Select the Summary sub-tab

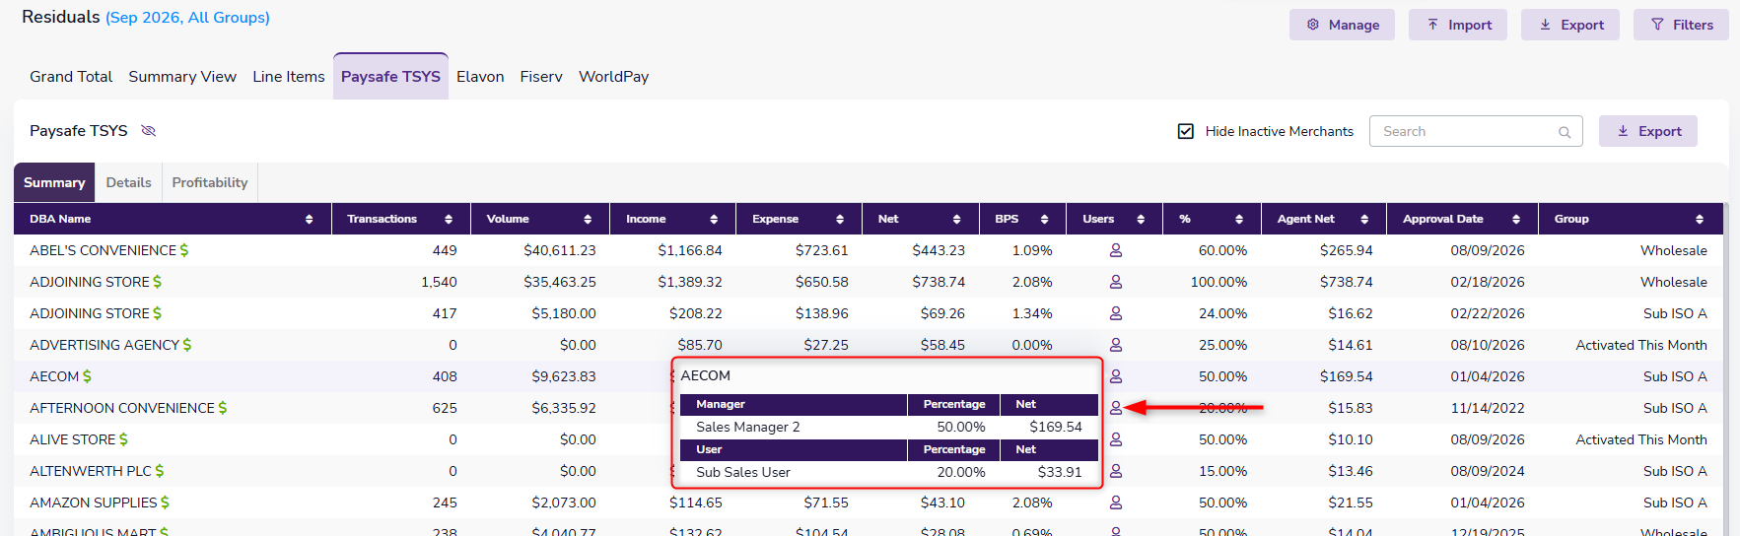54,182
